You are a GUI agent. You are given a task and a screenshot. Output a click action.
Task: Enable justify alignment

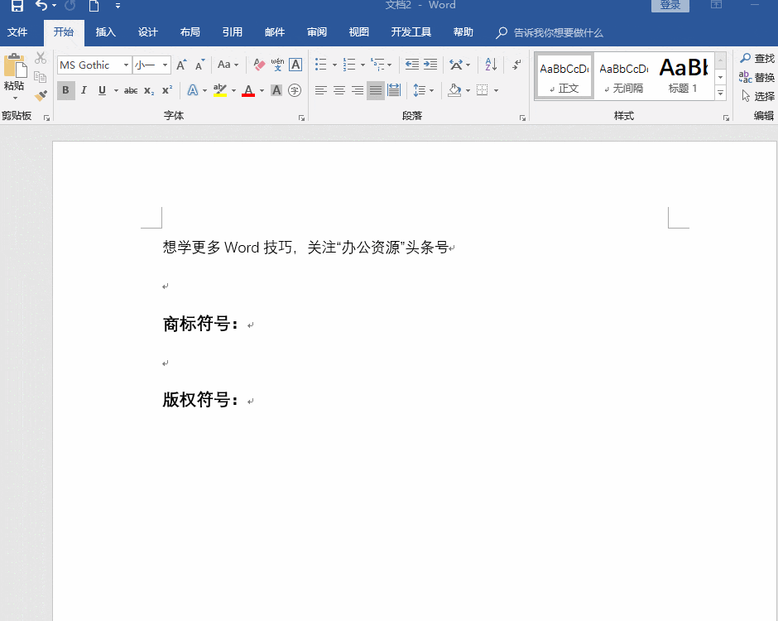tap(375, 90)
